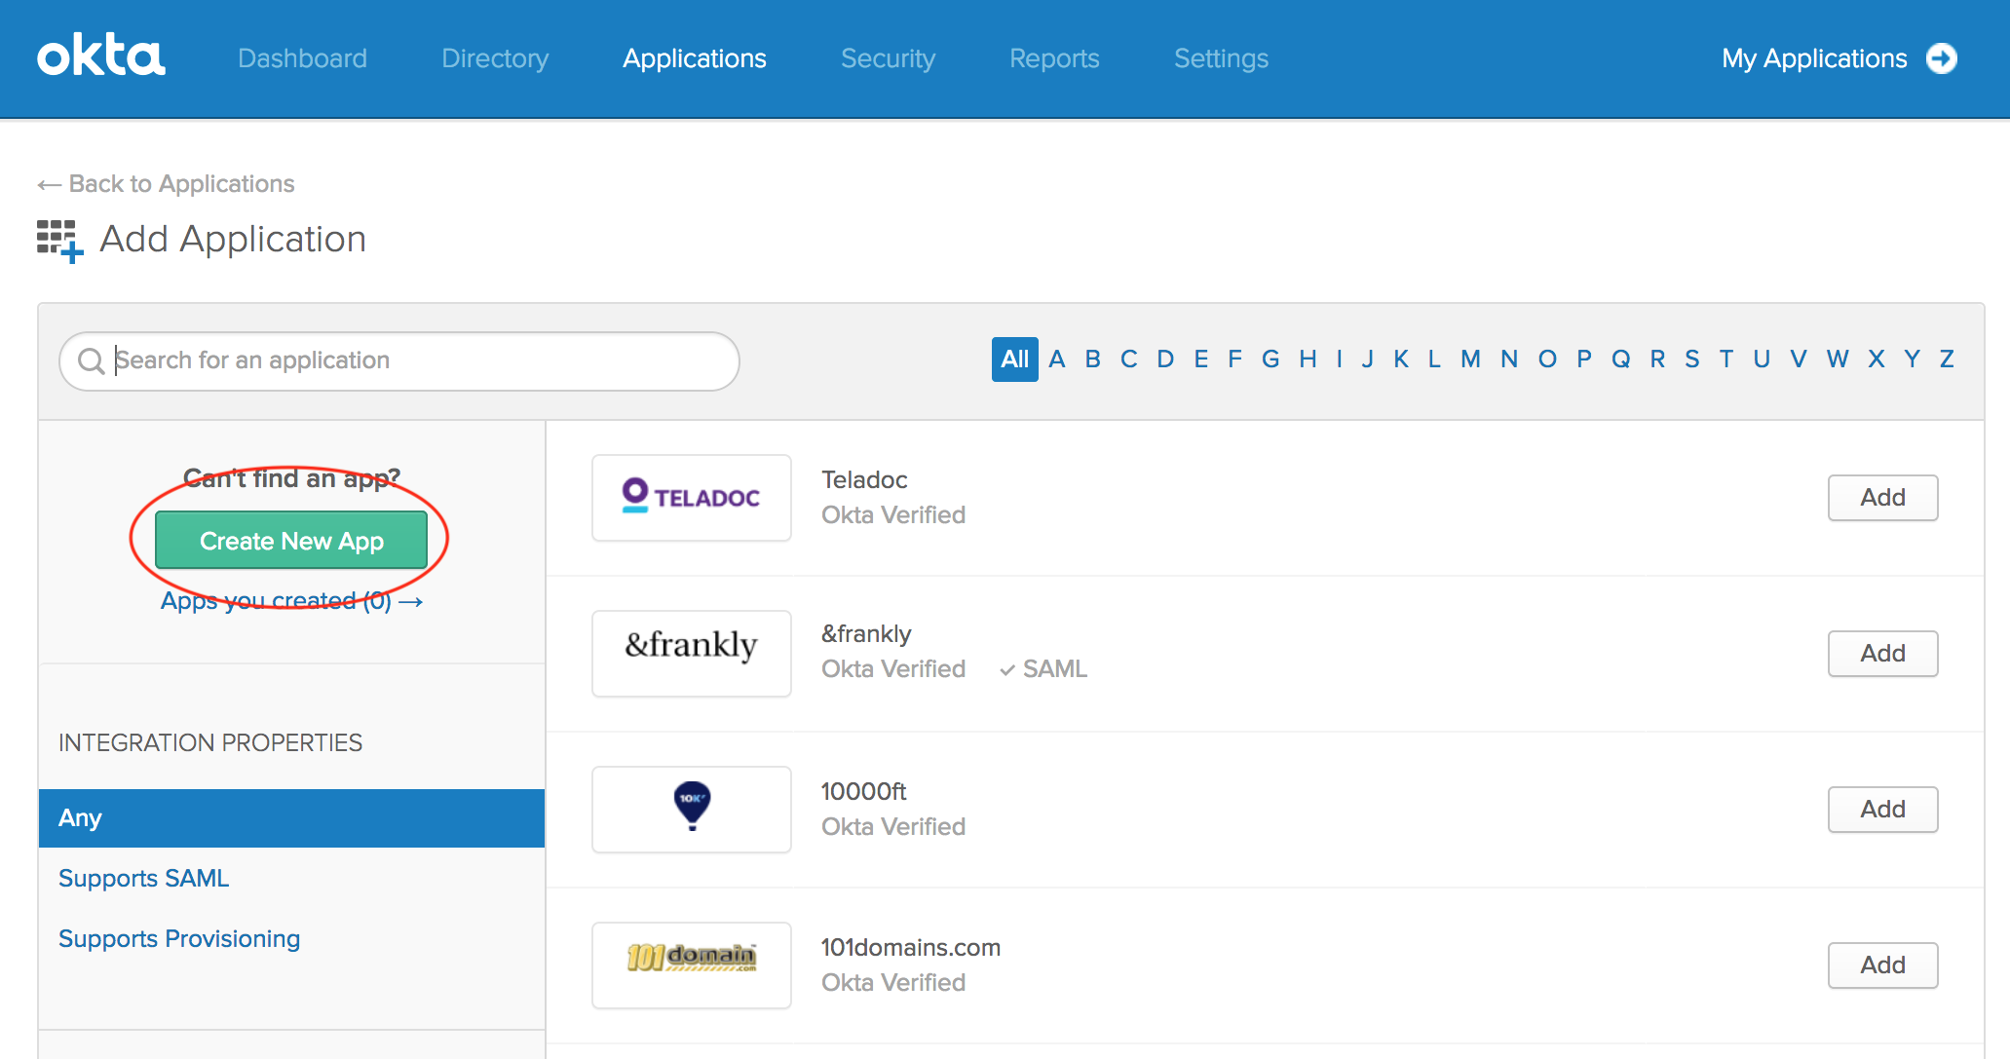Click the 10000ft app name
This screenshot has height=1059, width=2010.
863,792
